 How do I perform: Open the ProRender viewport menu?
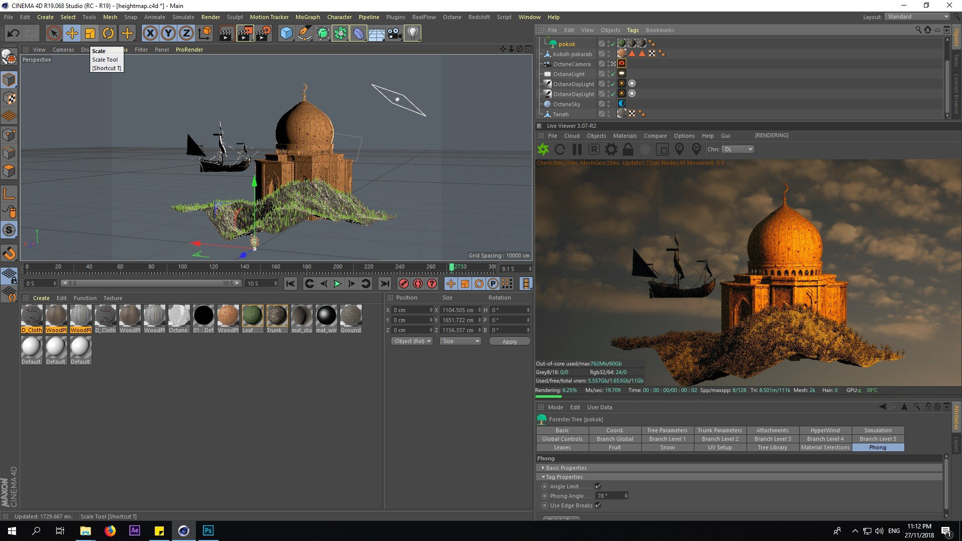click(x=189, y=50)
